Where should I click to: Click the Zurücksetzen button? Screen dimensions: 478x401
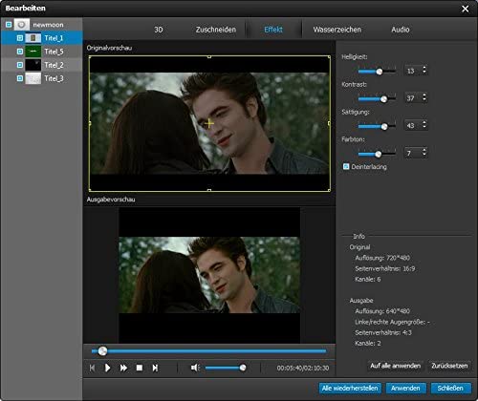tap(449, 366)
